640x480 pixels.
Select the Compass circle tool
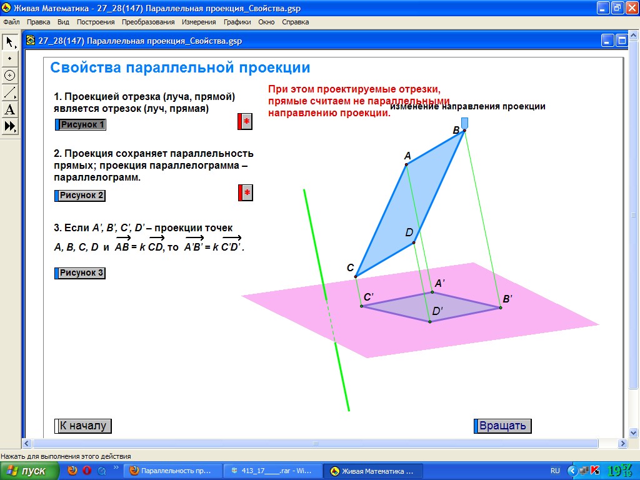click(x=10, y=76)
